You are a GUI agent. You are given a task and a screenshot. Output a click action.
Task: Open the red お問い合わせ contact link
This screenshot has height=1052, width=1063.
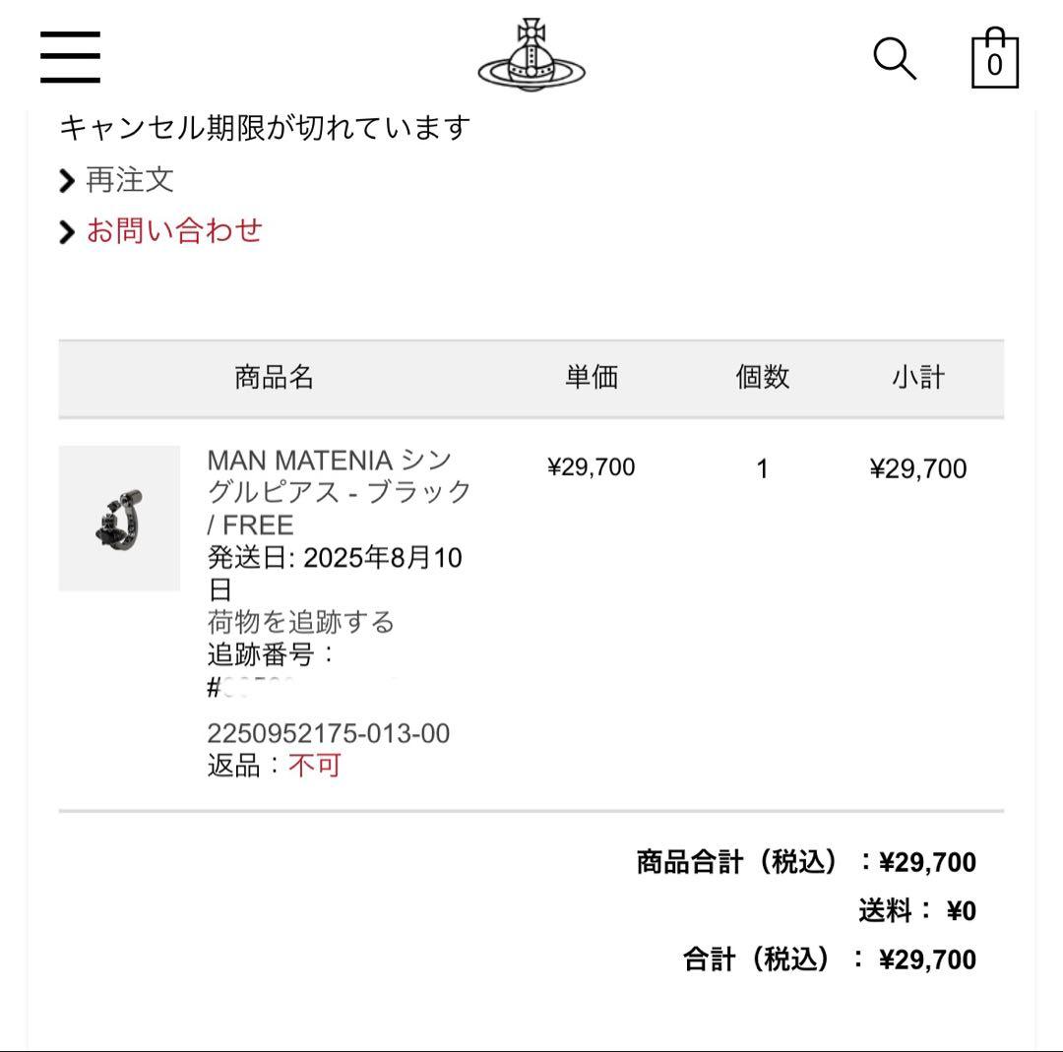174,231
